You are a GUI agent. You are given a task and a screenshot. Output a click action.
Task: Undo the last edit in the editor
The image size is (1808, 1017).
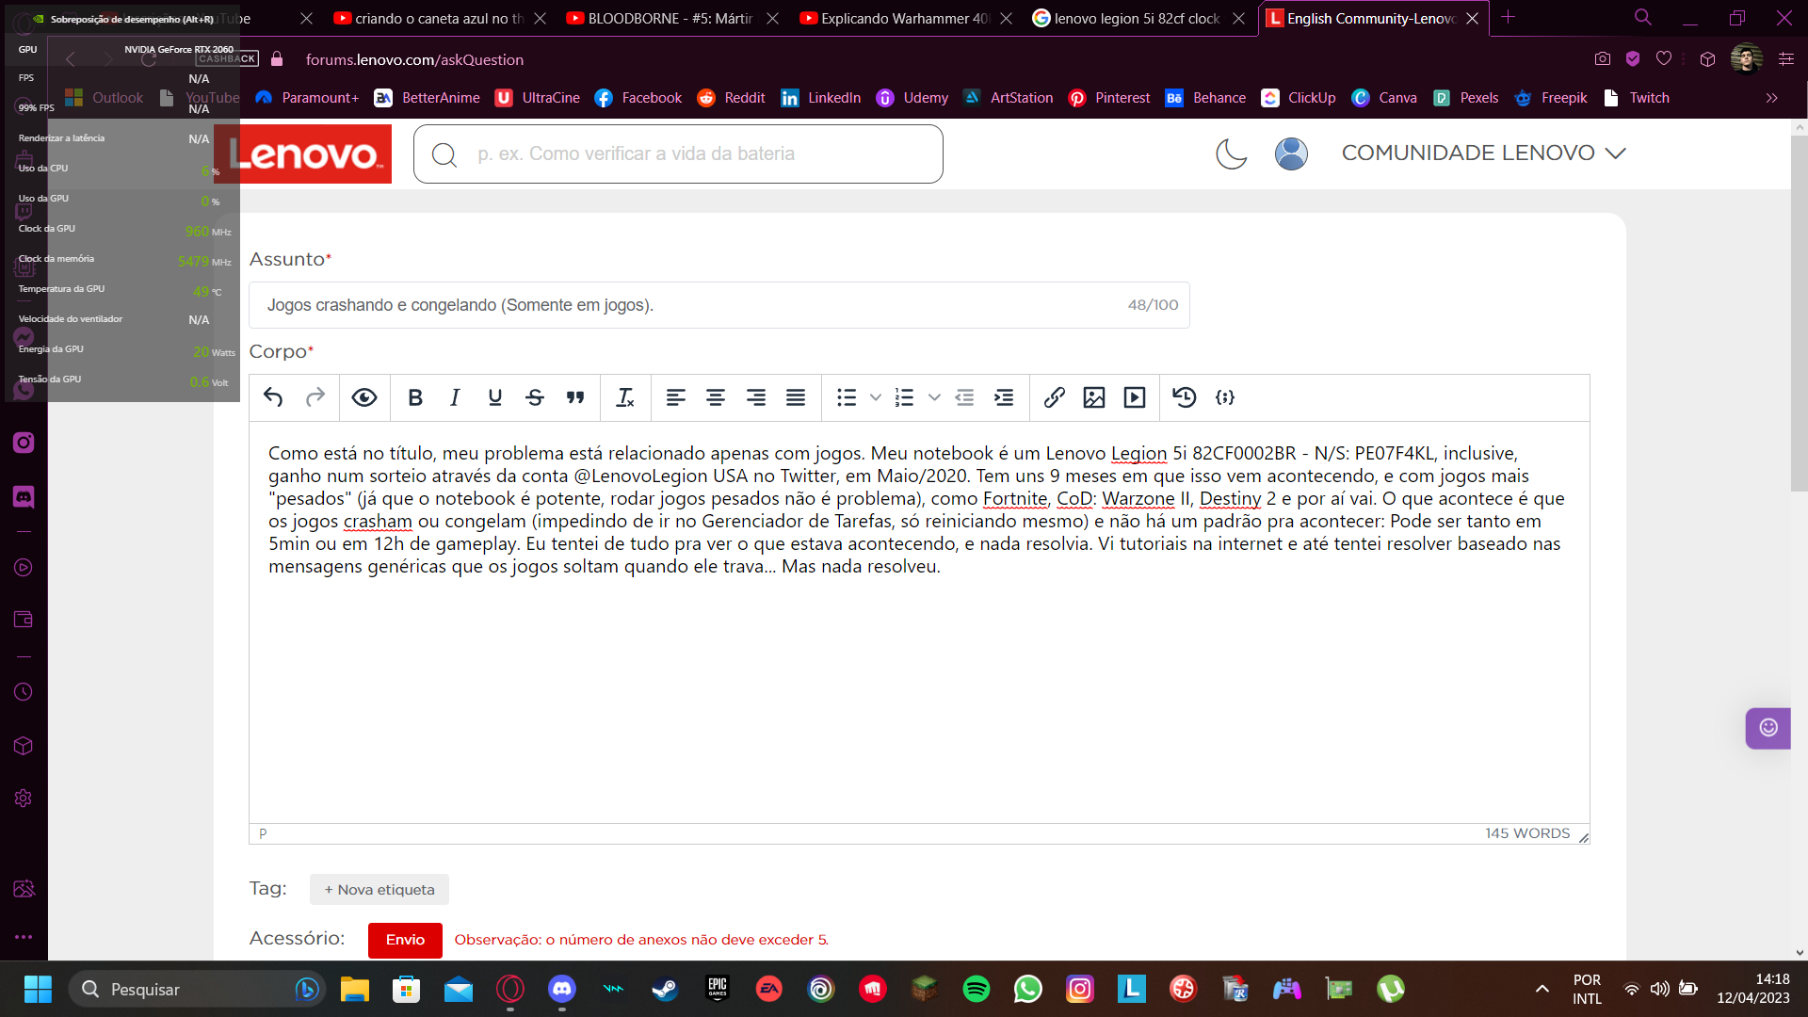click(273, 397)
